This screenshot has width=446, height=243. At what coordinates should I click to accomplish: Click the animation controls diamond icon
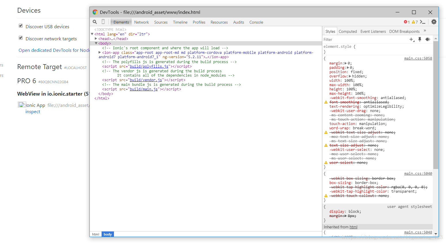pos(428,39)
